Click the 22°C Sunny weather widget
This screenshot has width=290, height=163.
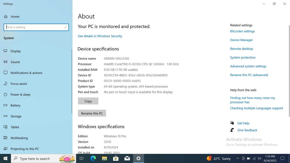click(x=219, y=158)
